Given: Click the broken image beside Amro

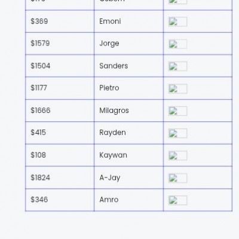Looking at the screenshot, I should click(177, 200).
